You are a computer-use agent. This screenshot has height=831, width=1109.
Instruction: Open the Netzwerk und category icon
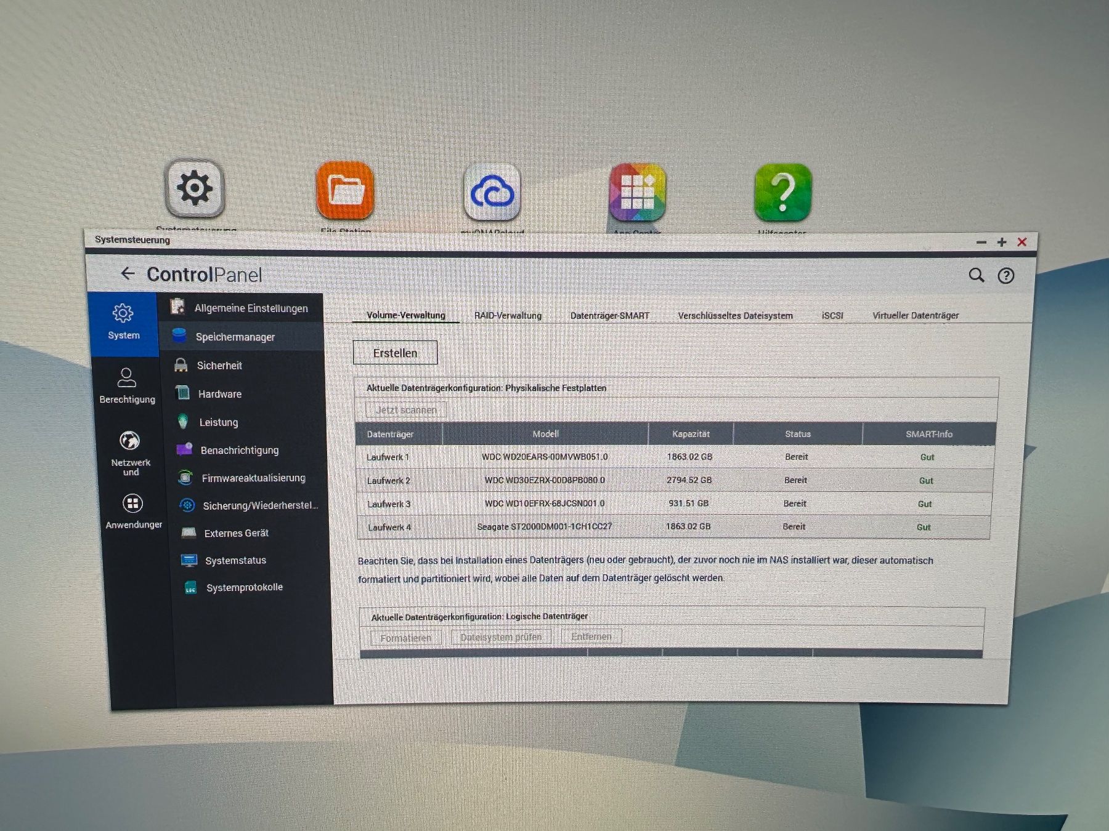pyautogui.click(x=130, y=453)
